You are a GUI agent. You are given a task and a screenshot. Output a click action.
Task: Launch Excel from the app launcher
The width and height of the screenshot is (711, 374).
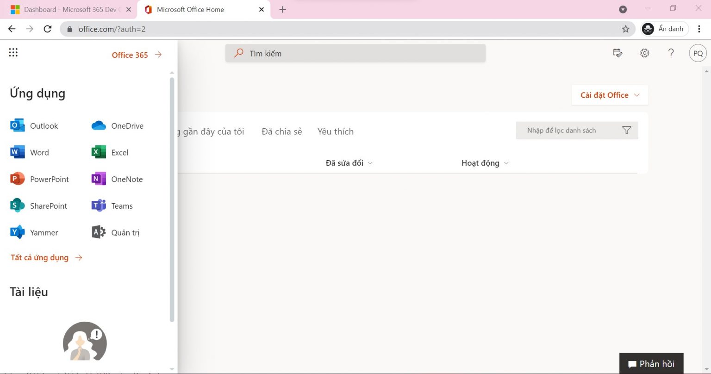point(99,152)
